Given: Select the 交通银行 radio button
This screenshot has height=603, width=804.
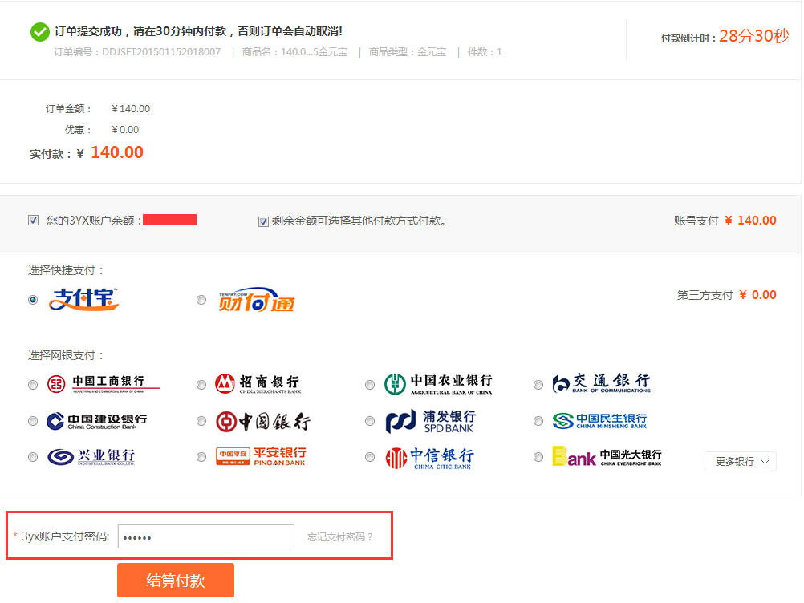Looking at the screenshot, I should (538, 384).
